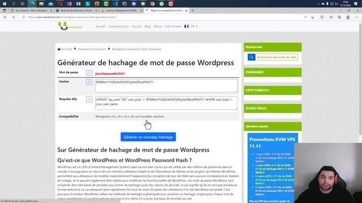Viewport: 362px width, 203px height.
Task: Open Edge tab actions menu
Action: coord(5,10)
